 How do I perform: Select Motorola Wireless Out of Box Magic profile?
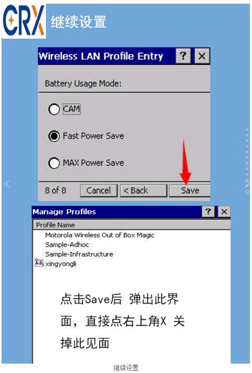(x=100, y=235)
